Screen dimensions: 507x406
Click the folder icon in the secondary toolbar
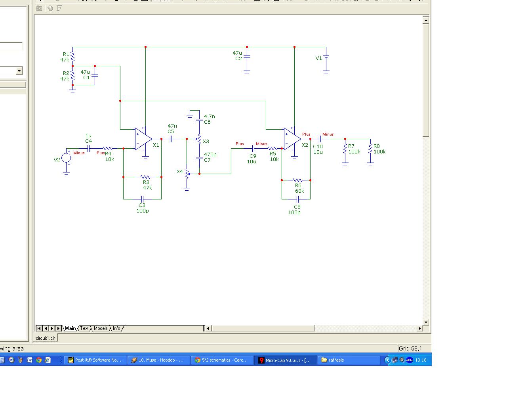point(40,8)
